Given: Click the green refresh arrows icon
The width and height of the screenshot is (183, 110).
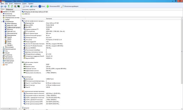Looking at the screenshot, I should point(12,6).
